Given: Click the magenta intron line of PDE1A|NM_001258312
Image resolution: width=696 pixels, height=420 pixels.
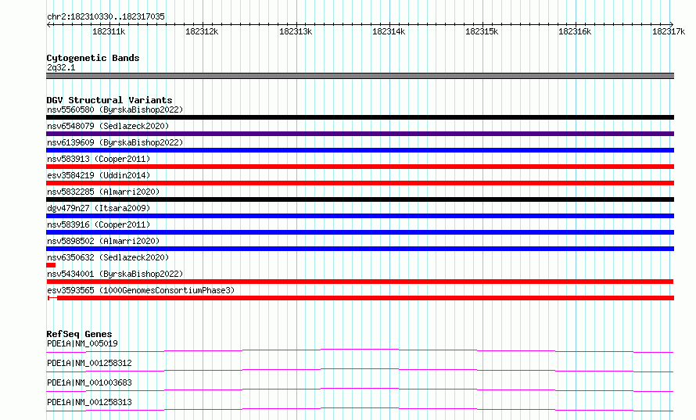Looking at the screenshot, I should (x=360, y=369).
